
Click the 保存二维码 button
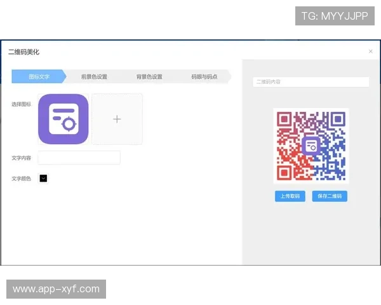click(x=330, y=196)
